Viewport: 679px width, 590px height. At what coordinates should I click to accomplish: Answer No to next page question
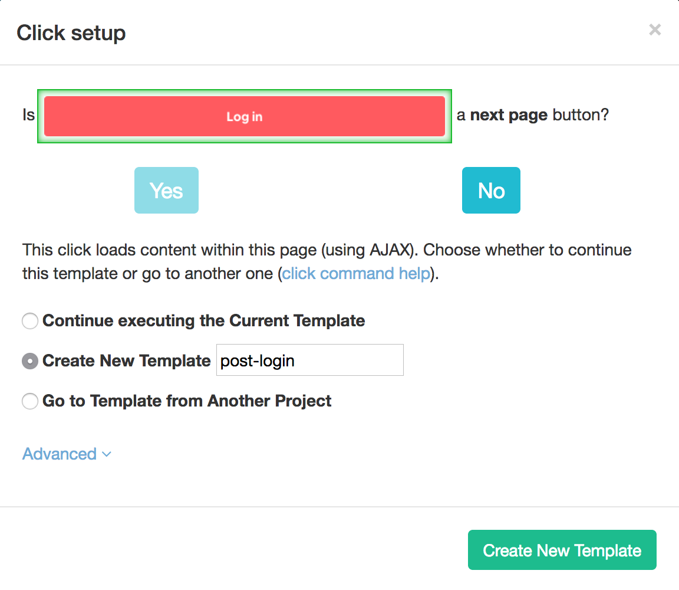(491, 190)
